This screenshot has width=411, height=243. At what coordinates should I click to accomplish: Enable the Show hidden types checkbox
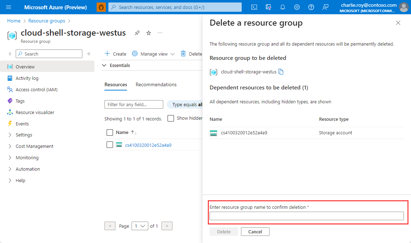coord(170,118)
